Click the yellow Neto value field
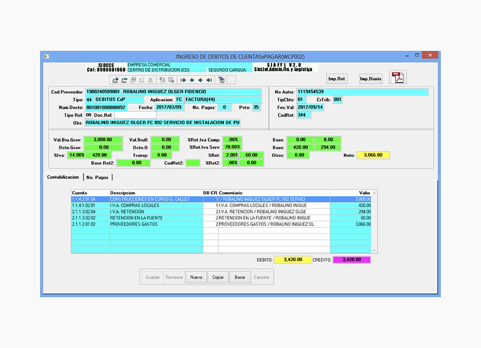This screenshot has height=348, width=481. click(373, 155)
